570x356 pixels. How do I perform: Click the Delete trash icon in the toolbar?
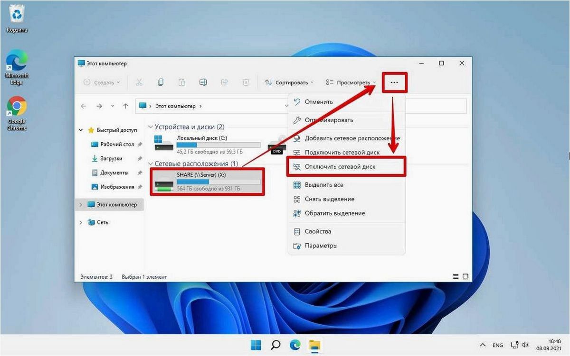(246, 82)
